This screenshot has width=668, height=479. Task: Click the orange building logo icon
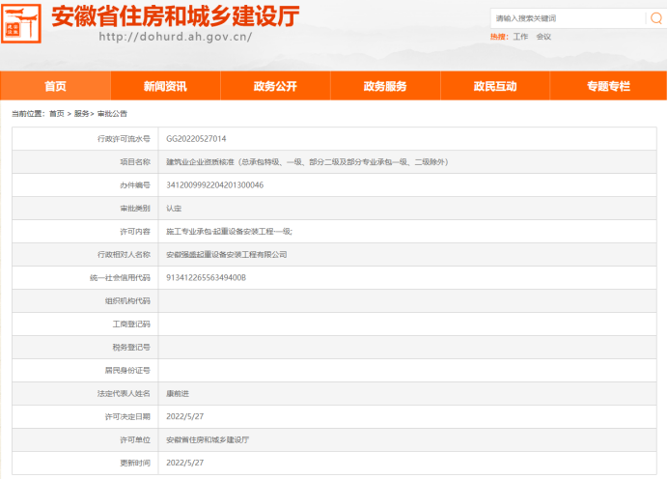point(22,23)
